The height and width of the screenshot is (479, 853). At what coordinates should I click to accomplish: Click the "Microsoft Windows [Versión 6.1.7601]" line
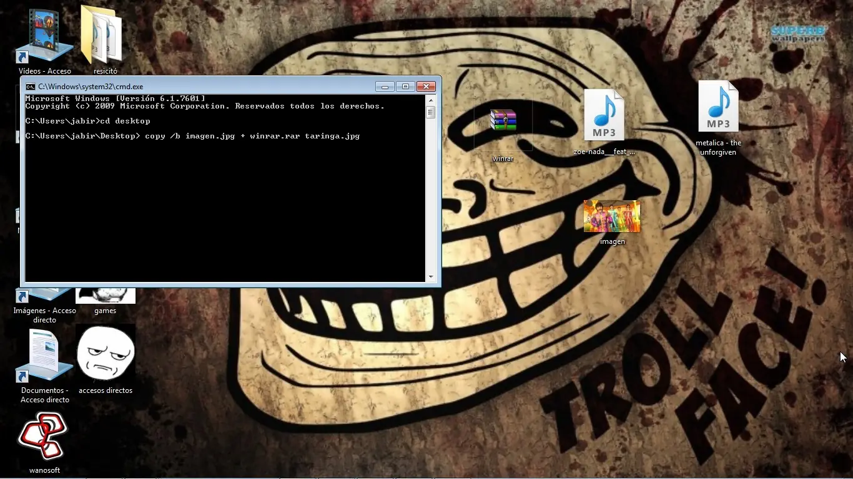pyautogui.click(x=115, y=99)
